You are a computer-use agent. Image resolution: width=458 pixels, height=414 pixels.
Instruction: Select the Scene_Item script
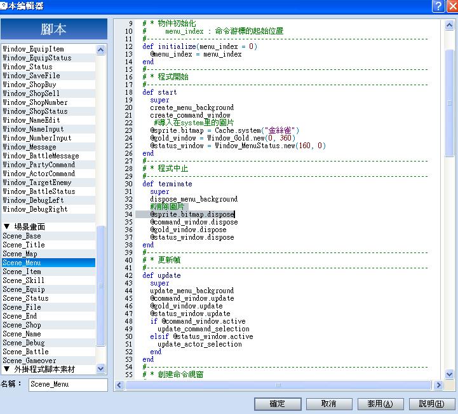(x=48, y=272)
